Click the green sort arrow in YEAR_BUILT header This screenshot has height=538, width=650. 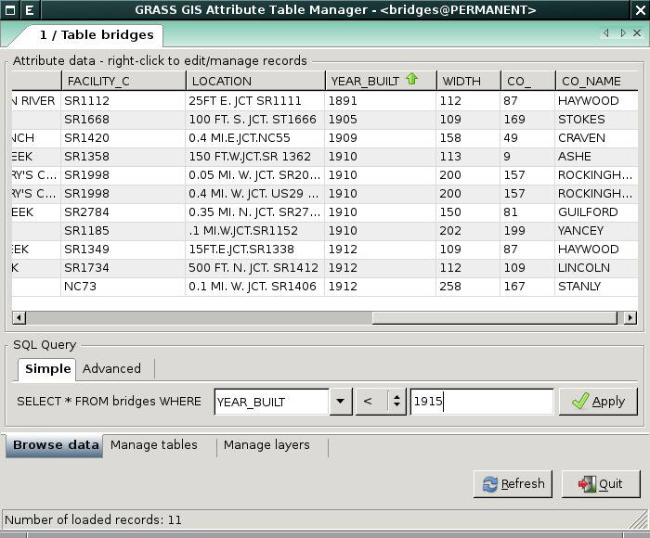click(x=411, y=79)
